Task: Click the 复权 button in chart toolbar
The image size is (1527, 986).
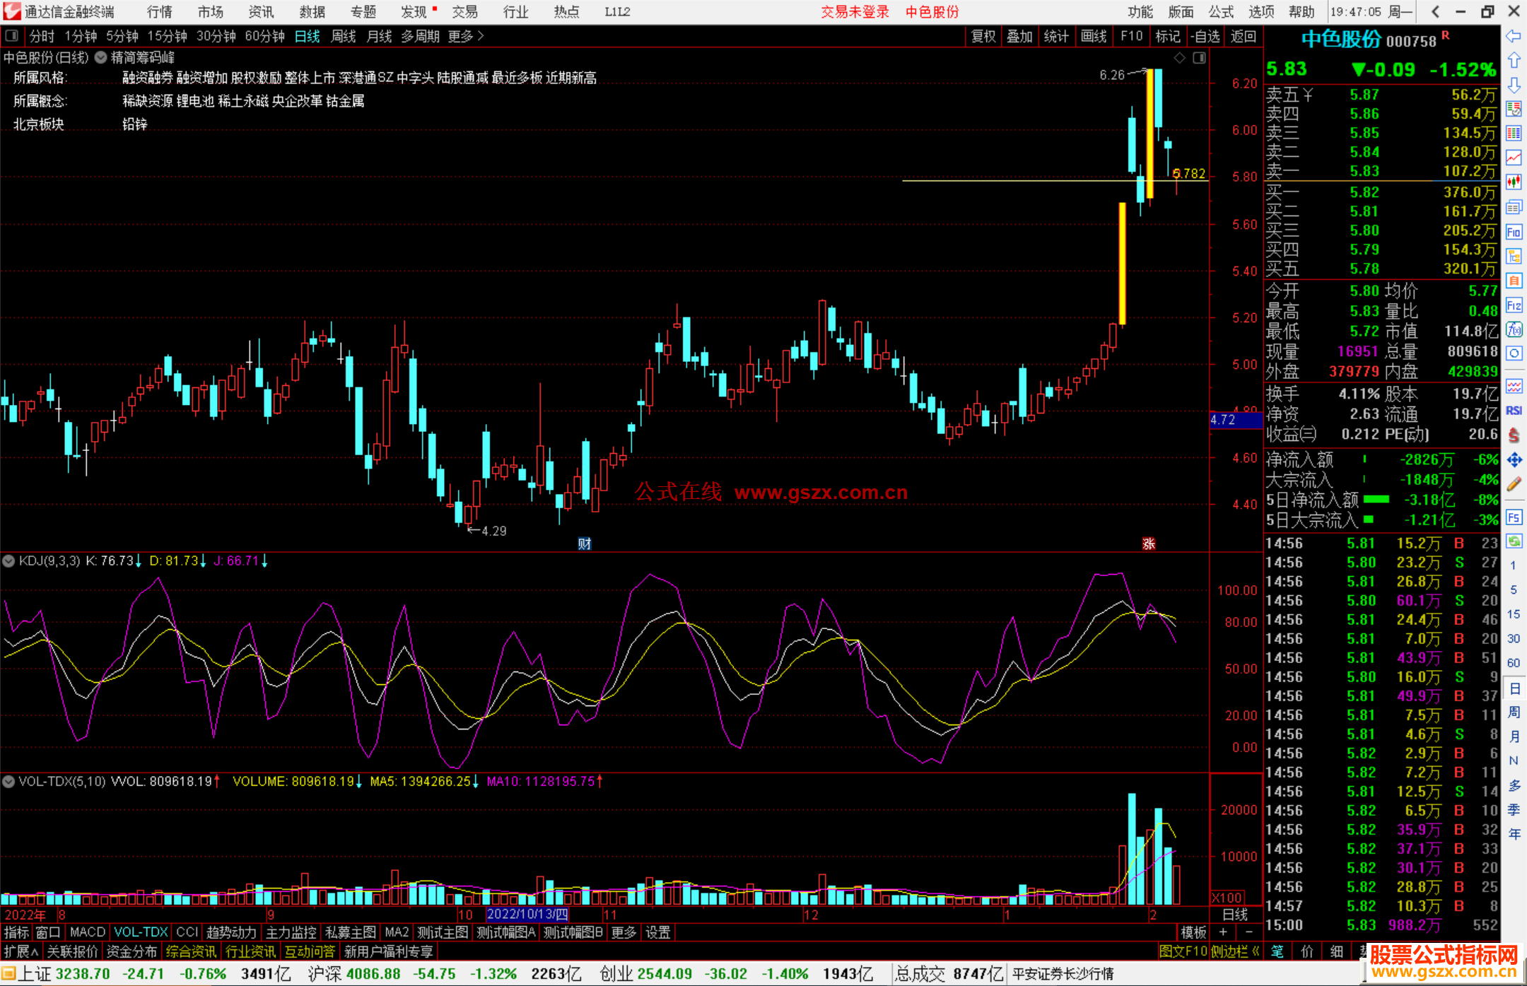Action: 983,36
